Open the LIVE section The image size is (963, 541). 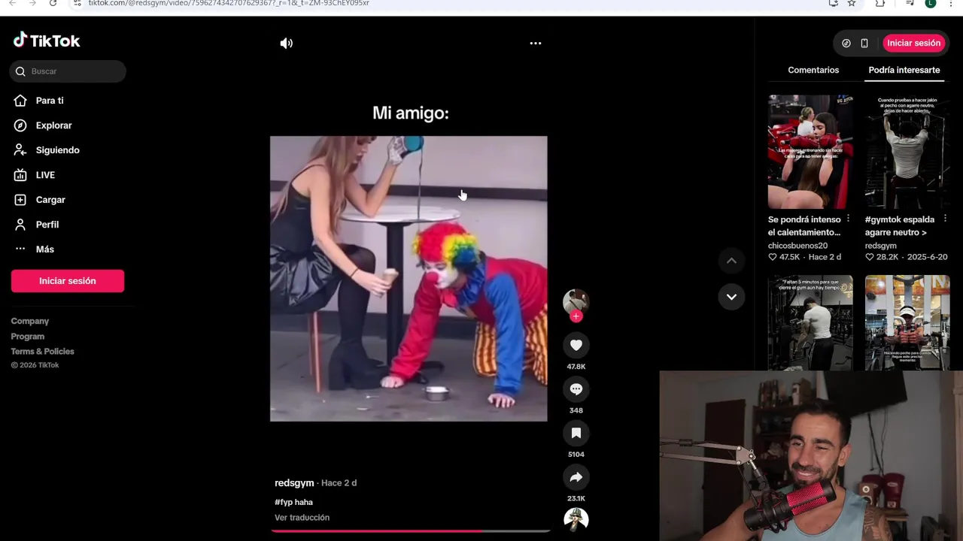tap(45, 175)
